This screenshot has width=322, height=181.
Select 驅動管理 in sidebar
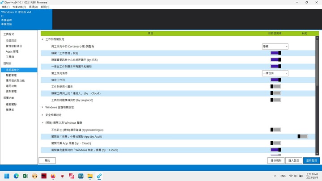(x=11, y=76)
